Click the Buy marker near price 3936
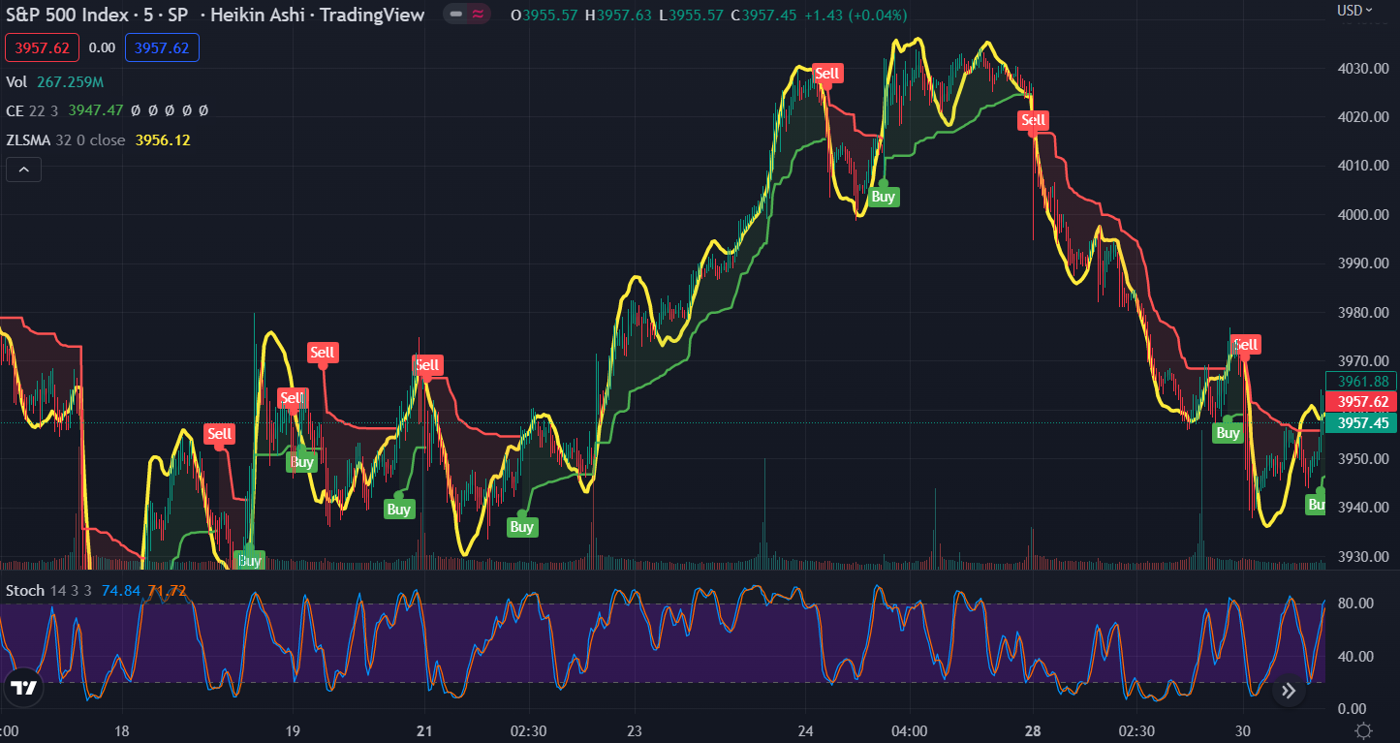The width and height of the screenshot is (1400, 743). [x=521, y=527]
